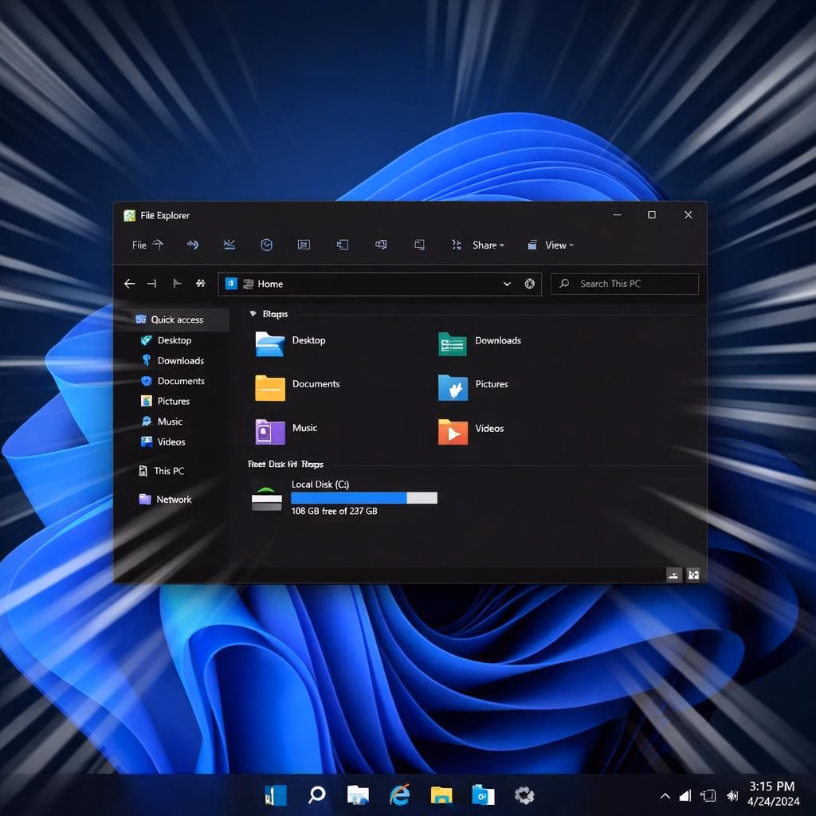Minimize the File Explorer window
Viewport: 816px width, 816px height.
pos(618,215)
